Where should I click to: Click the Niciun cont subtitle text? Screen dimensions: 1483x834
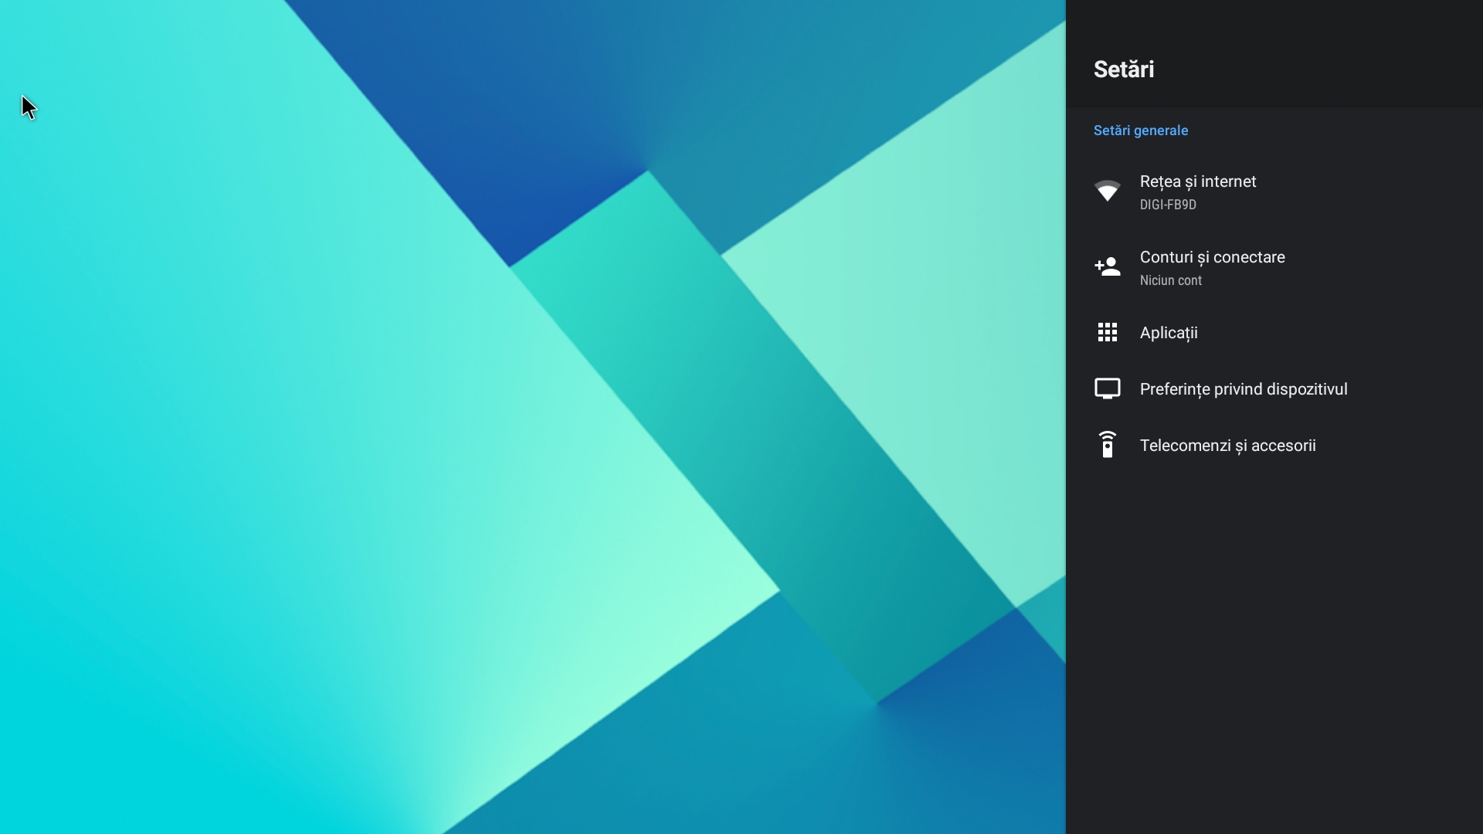pyautogui.click(x=1170, y=280)
